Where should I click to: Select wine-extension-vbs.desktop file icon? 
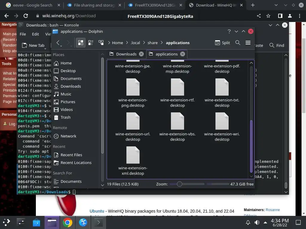(178, 121)
